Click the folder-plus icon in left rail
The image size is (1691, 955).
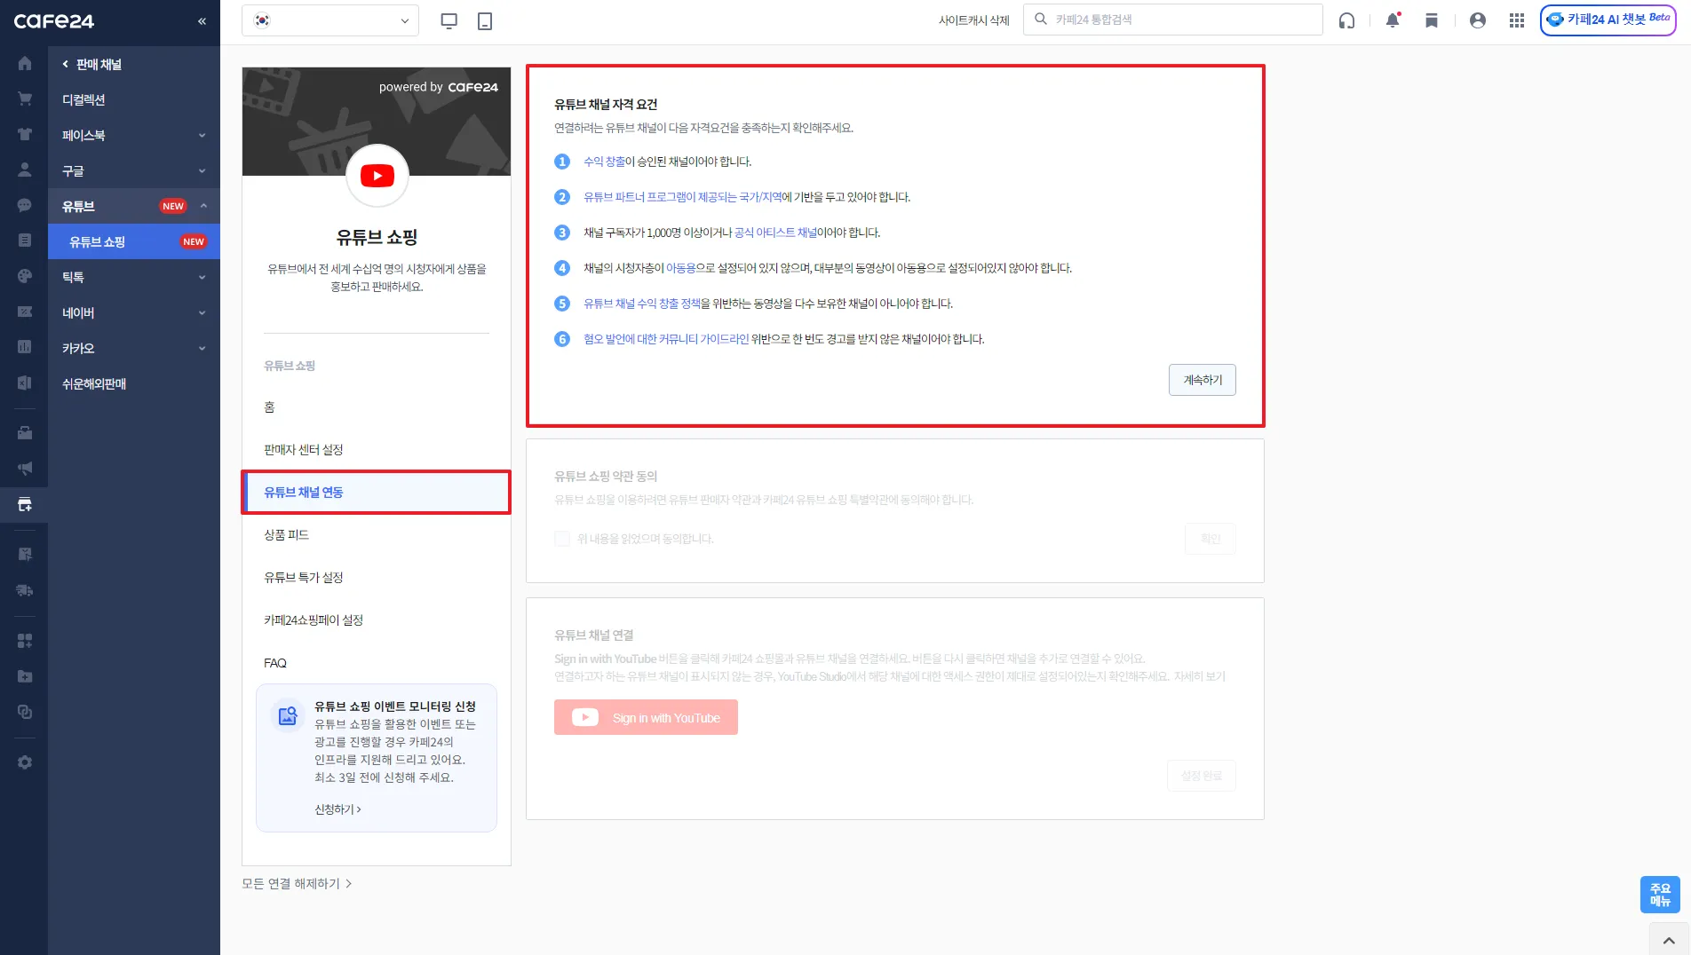coord(25,676)
